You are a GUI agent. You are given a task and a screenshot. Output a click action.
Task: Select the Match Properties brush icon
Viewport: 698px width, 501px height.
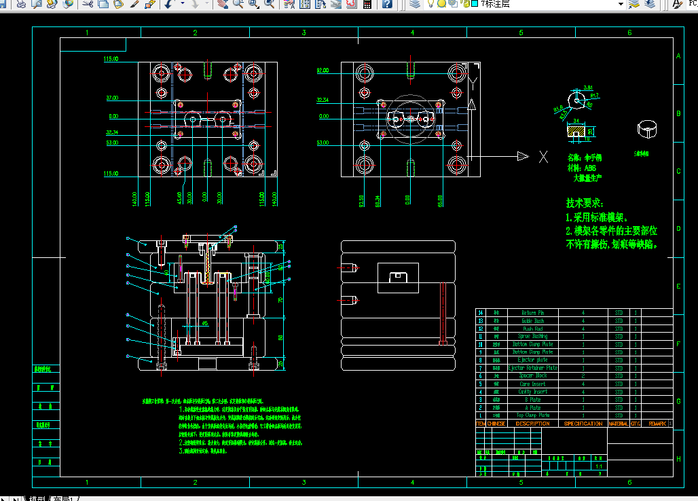134,4
